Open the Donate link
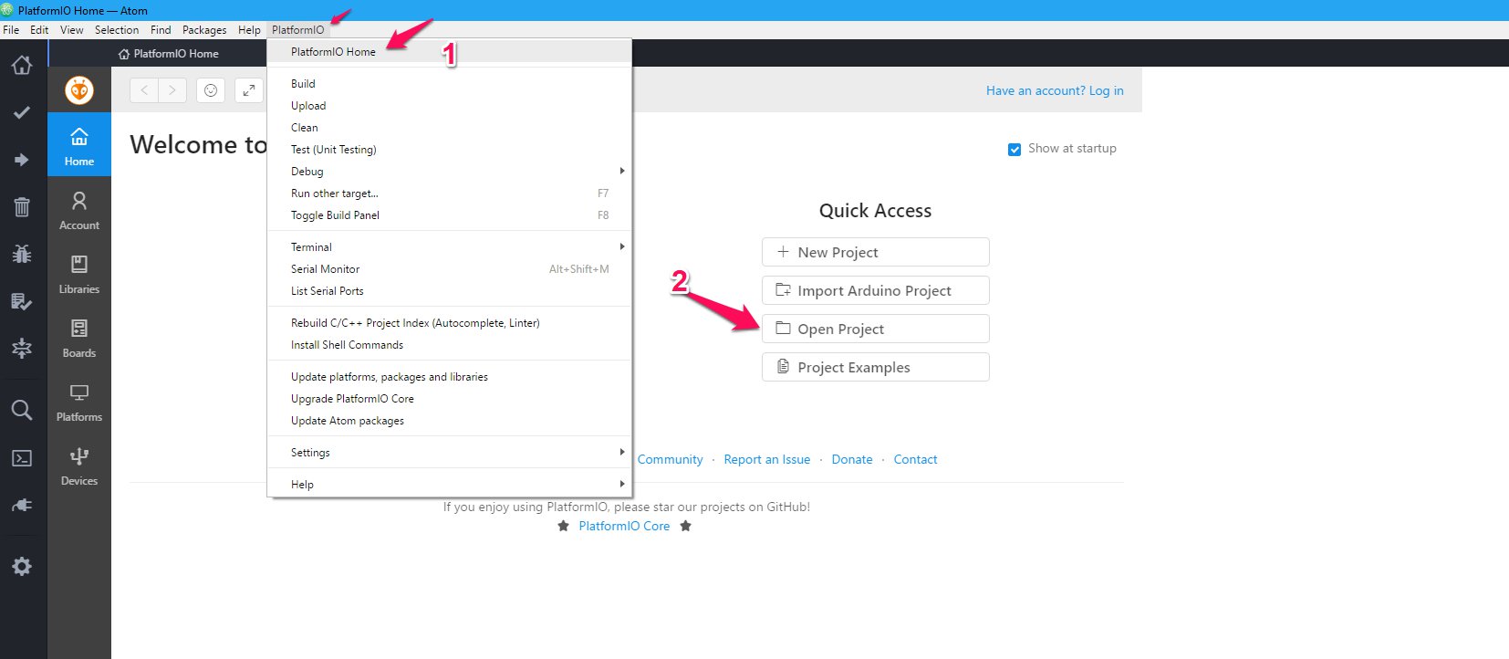 (x=852, y=459)
